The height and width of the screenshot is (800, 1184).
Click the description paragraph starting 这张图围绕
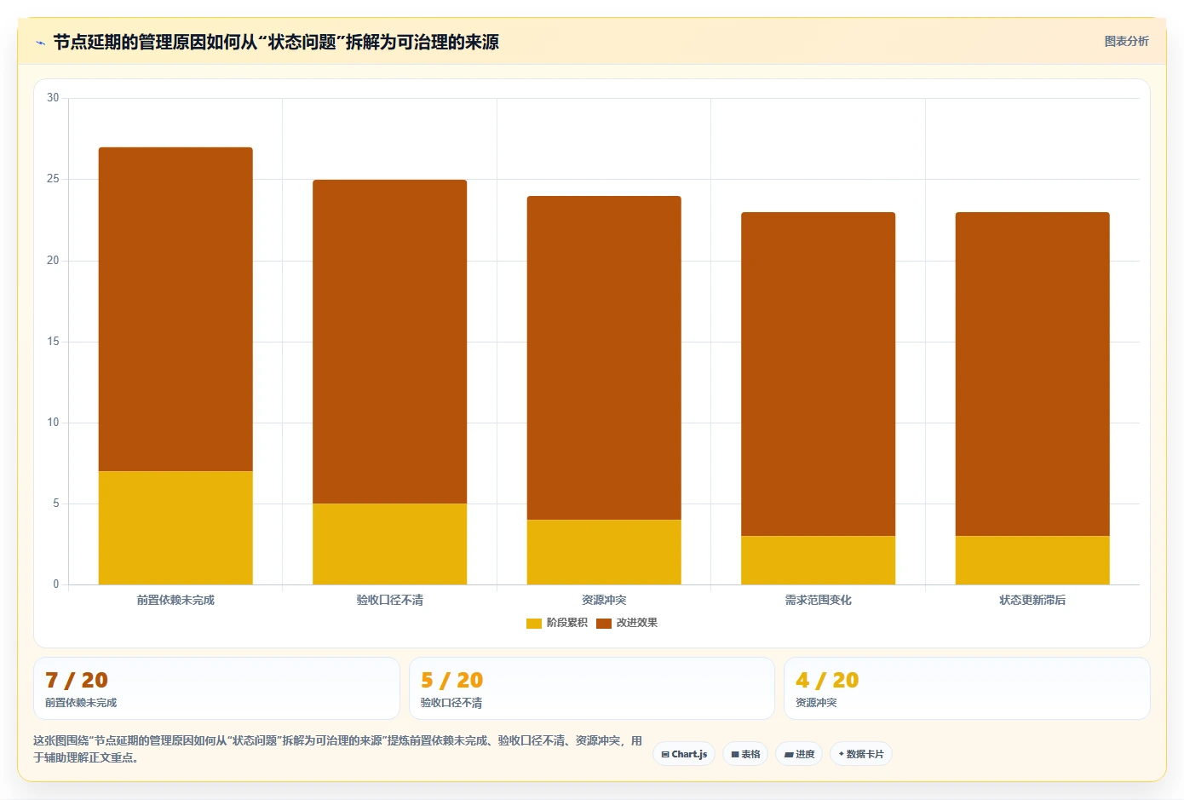pyautogui.click(x=337, y=749)
